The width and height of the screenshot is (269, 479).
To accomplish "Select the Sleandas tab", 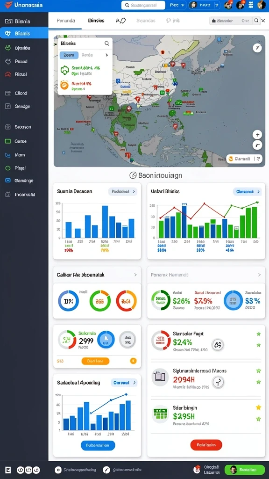I will [146, 21].
